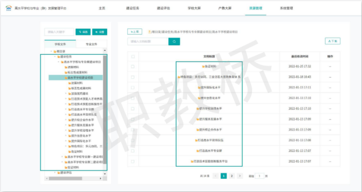
Task: Select 高水平学校建设项目 in the tree
Action: pos(76,78)
